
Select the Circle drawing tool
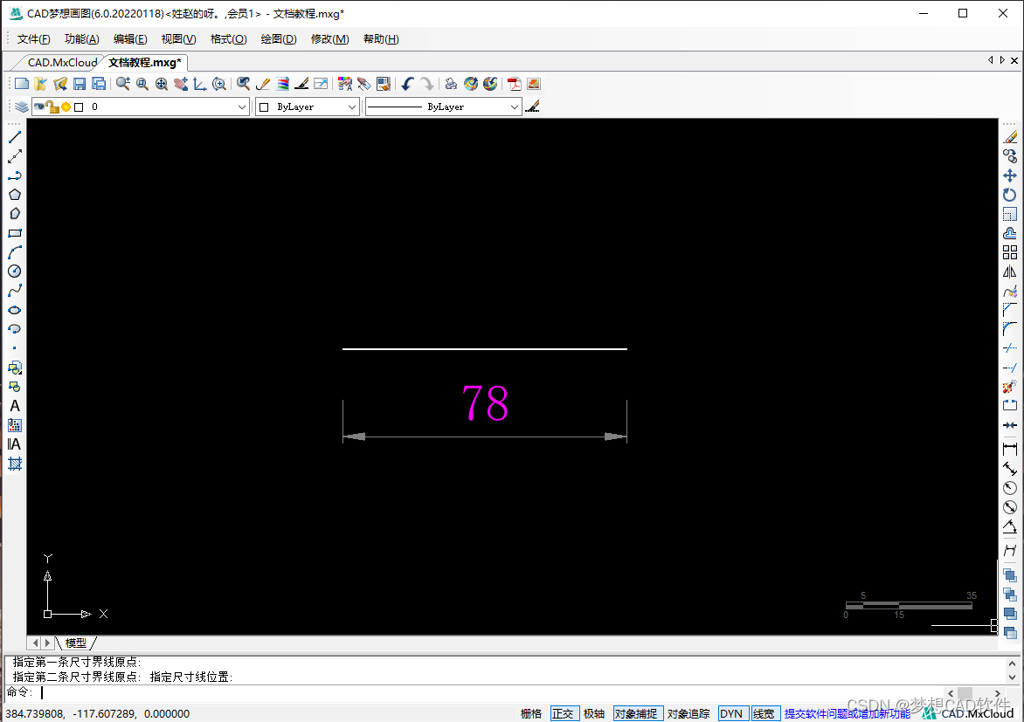pyautogui.click(x=14, y=272)
